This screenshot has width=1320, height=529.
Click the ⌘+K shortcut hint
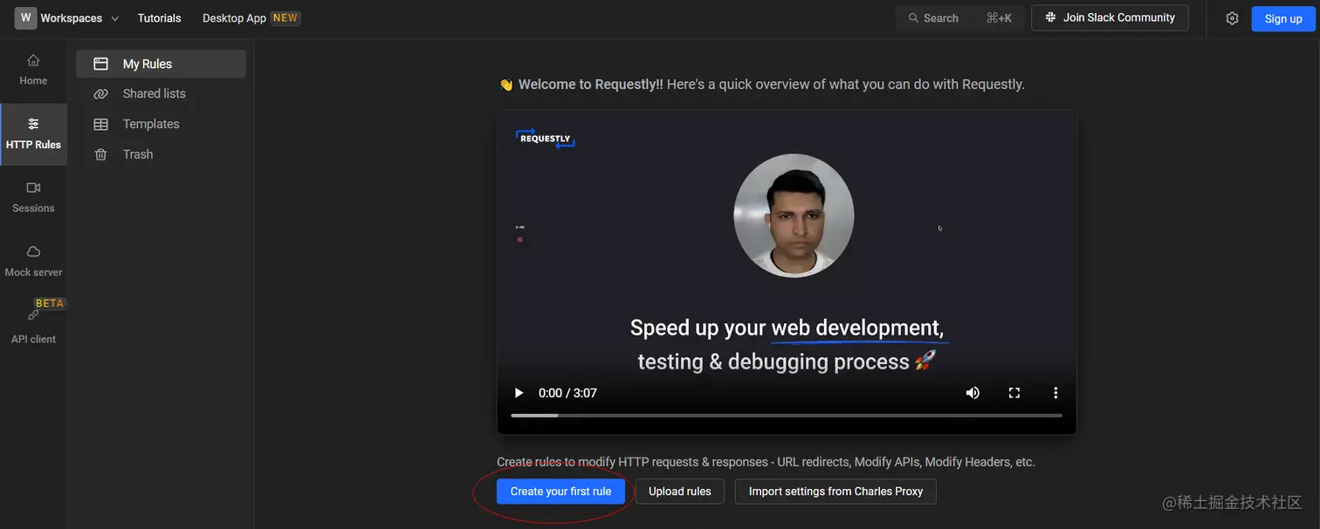999,18
